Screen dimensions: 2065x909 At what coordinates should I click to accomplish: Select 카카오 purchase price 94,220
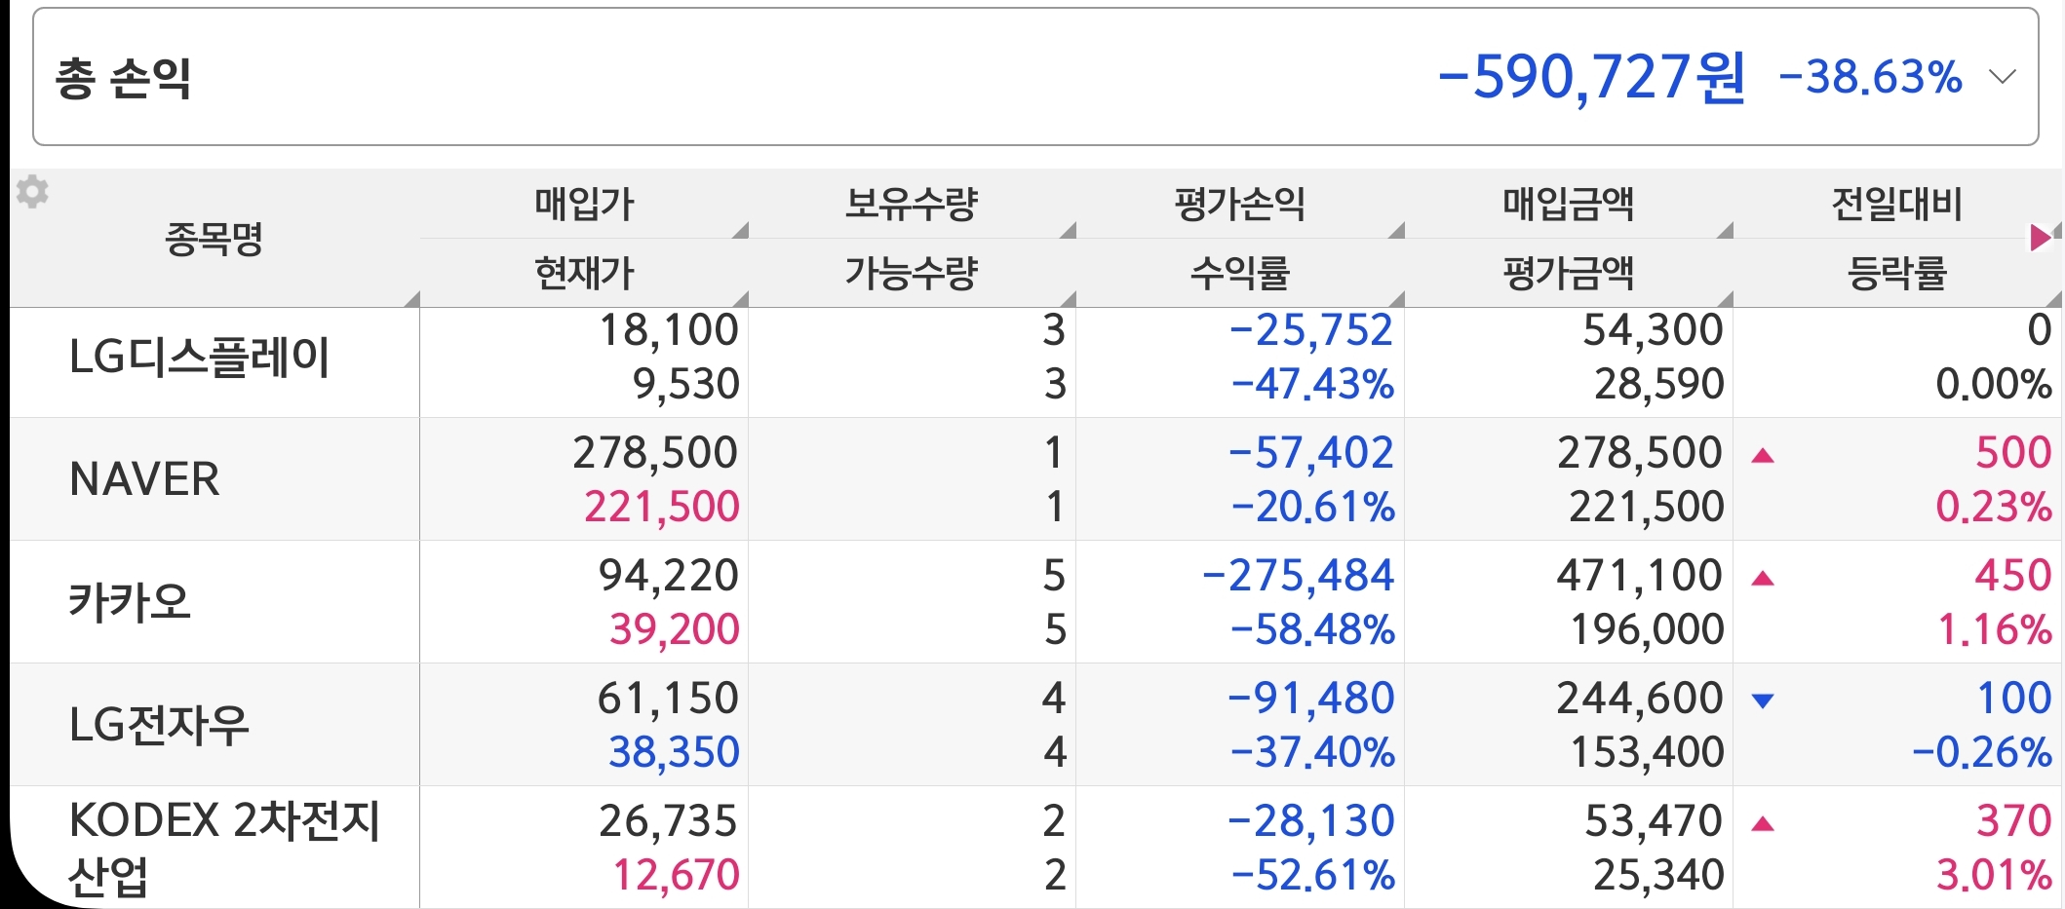pyautogui.click(x=669, y=575)
